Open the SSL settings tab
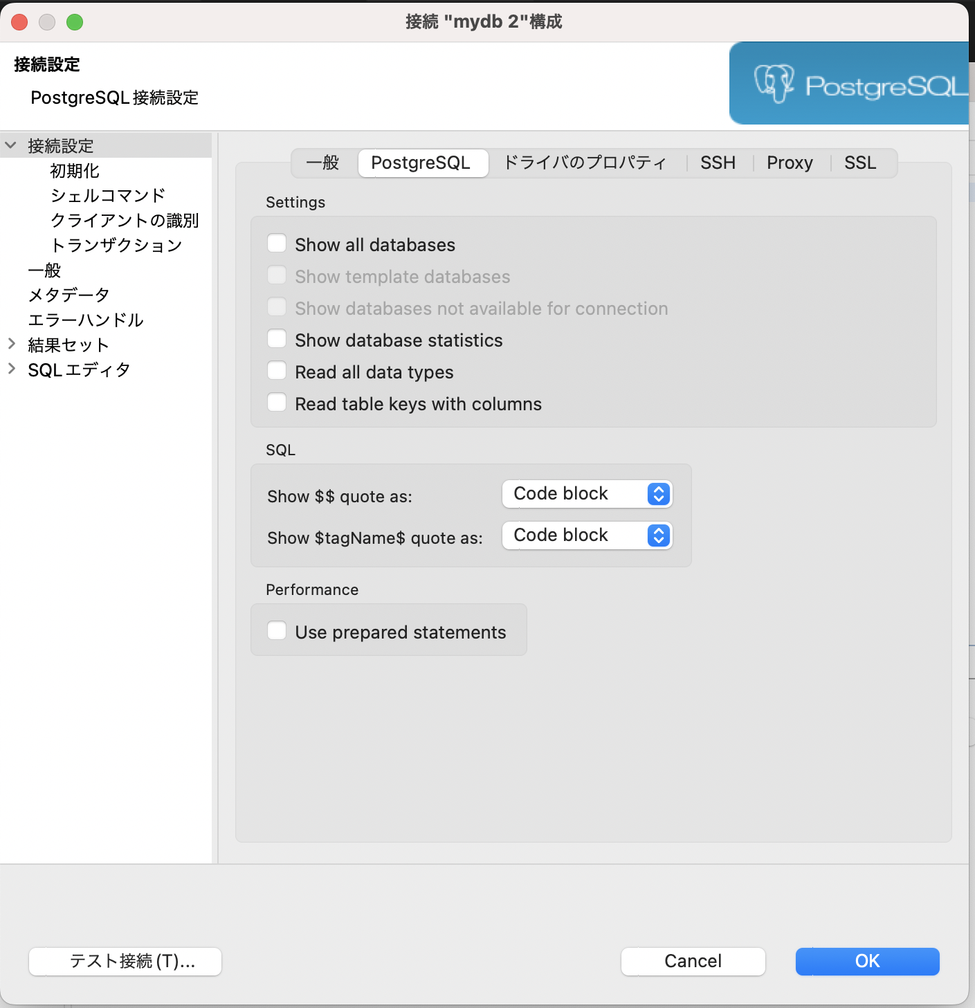The height and width of the screenshot is (1008, 975). tap(859, 163)
